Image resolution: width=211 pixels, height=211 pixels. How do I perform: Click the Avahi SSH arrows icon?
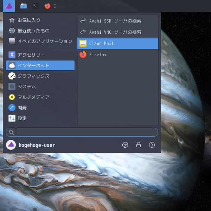point(83,21)
